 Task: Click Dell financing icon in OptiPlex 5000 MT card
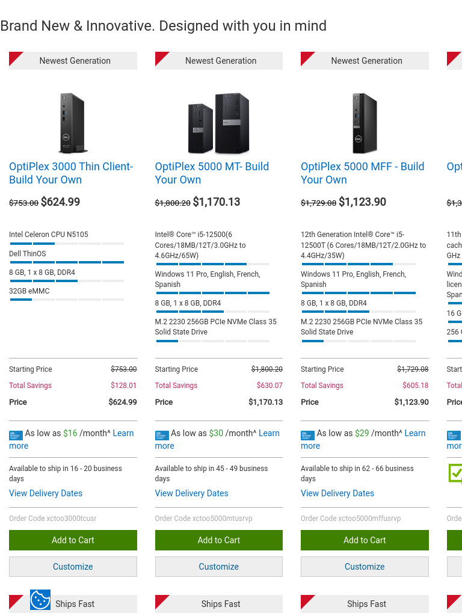coord(162,435)
